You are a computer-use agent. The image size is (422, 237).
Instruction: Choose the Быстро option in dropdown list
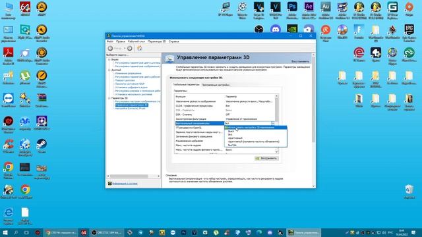point(256,145)
